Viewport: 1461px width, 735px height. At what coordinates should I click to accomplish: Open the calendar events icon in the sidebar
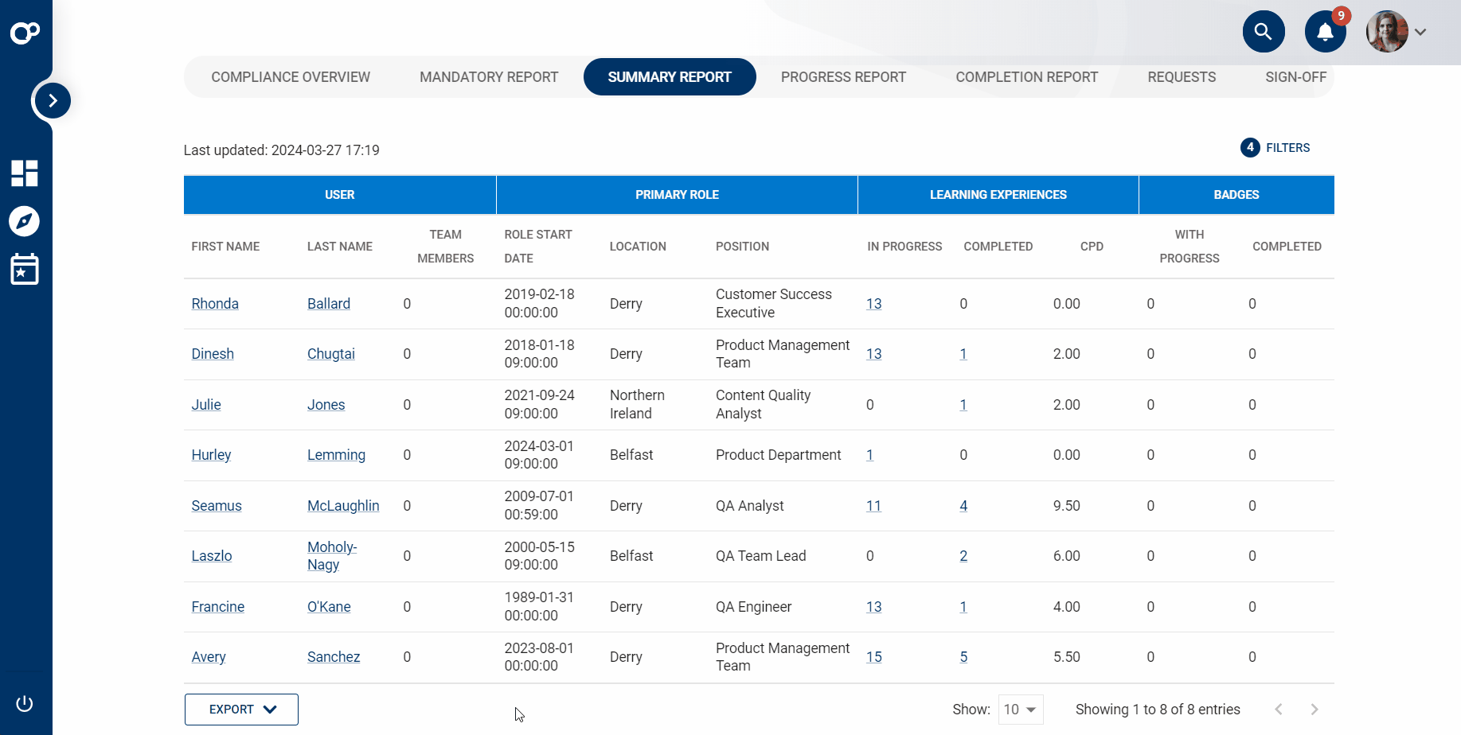pos(25,270)
